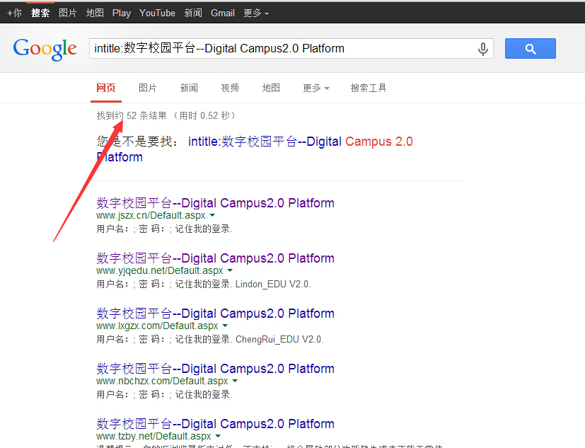Click the blue magnifier search button
The height and width of the screenshot is (448, 585).
pyautogui.click(x=530, y=49)
